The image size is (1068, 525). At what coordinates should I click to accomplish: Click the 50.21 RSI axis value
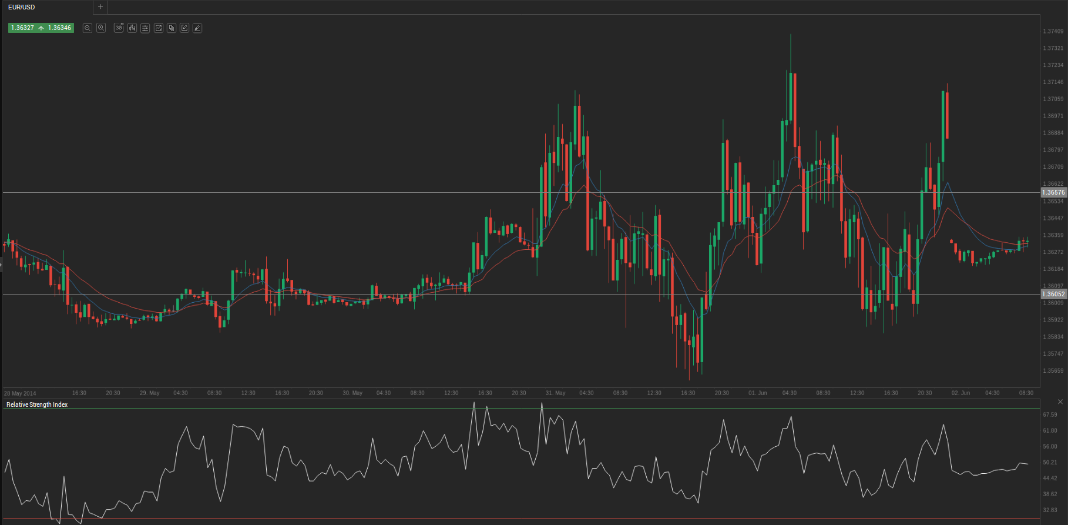click(x=1050, y=462)
